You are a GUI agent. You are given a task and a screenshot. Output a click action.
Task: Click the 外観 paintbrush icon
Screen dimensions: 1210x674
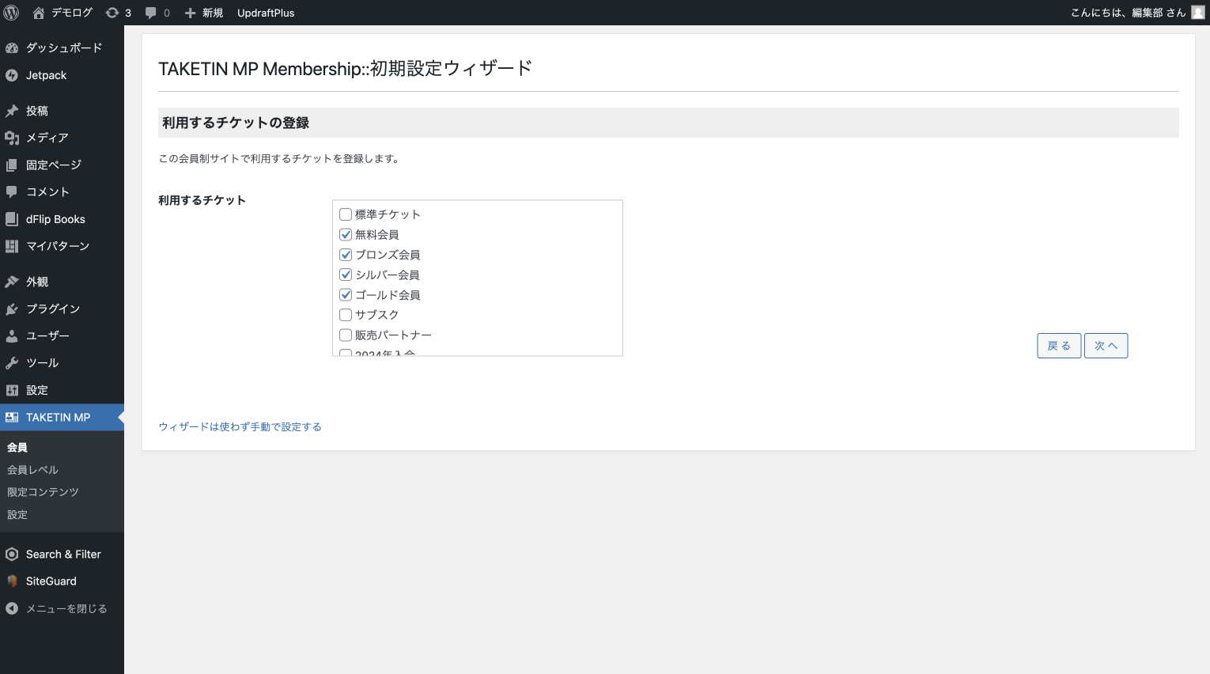pos(12,282)
